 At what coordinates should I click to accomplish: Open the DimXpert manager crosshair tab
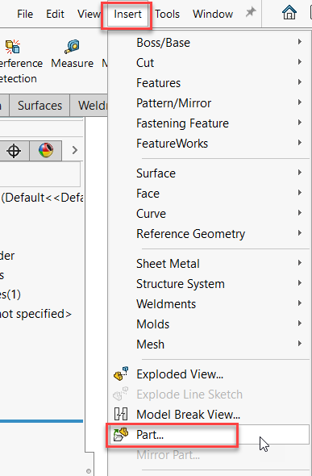(x=14, y=151)
